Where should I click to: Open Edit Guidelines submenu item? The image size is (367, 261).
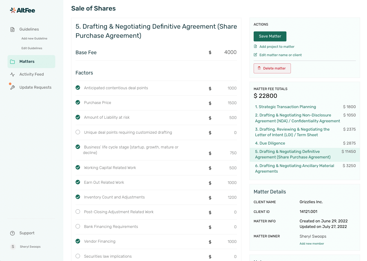coord(32,48)
